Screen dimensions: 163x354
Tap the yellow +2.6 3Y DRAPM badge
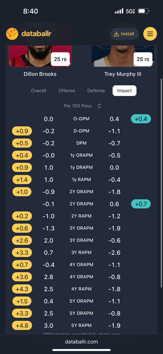coord(22,240)
